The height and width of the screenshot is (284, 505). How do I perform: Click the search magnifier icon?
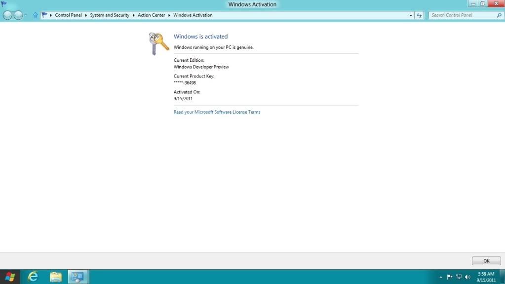(x=499, y=15)
